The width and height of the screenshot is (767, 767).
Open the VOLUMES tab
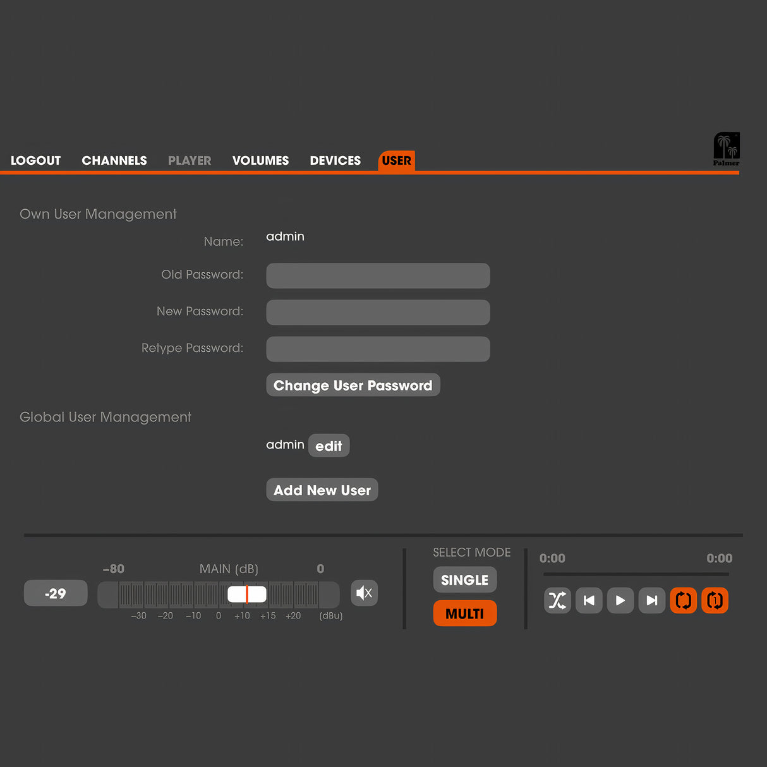click(260, 160)
